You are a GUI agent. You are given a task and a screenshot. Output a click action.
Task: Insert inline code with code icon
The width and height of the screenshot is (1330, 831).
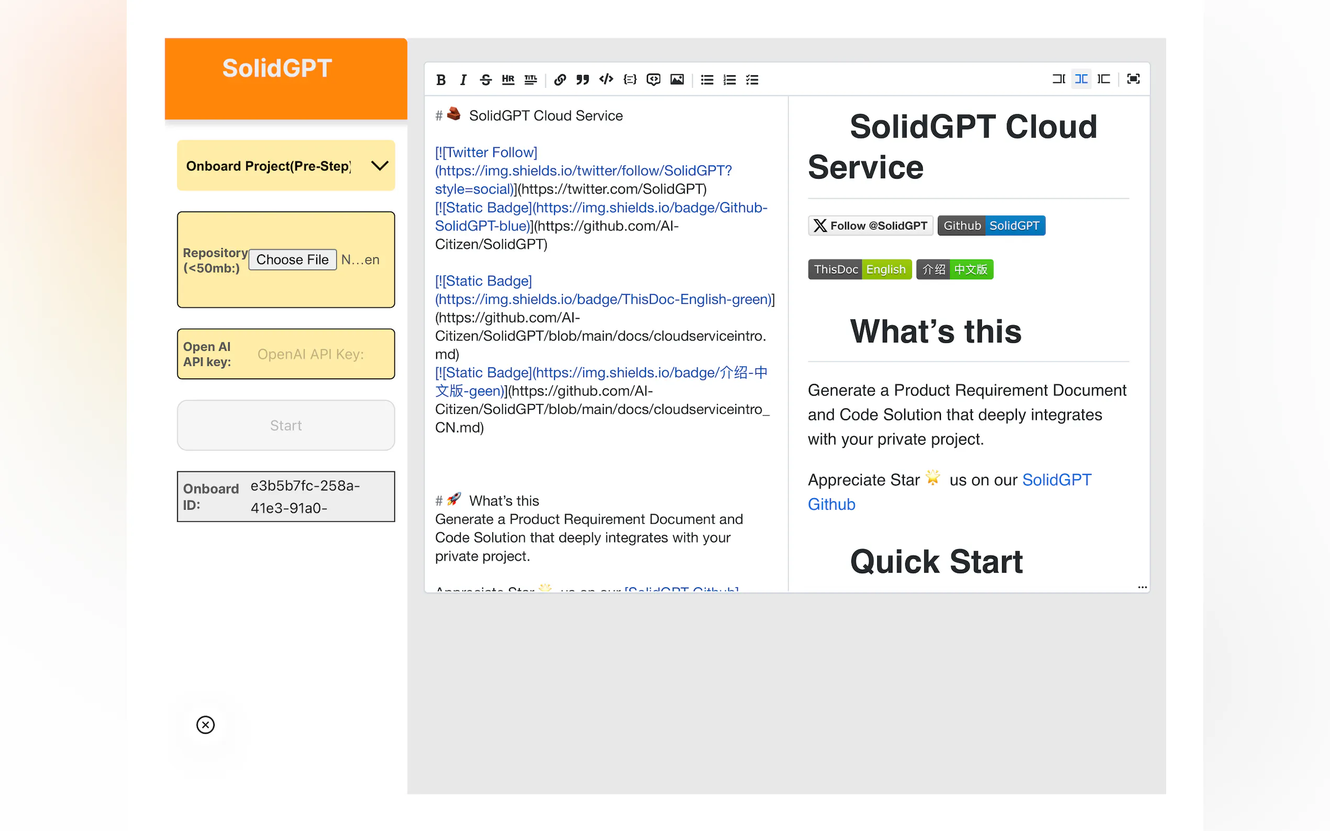606,80
